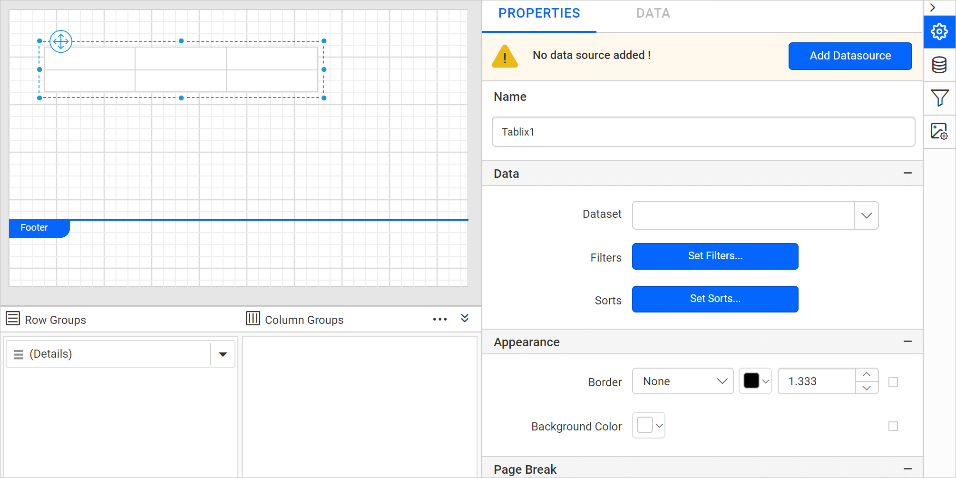Decrease the border width value
Screen dimensions: 956x478
[x=867, y=388]
